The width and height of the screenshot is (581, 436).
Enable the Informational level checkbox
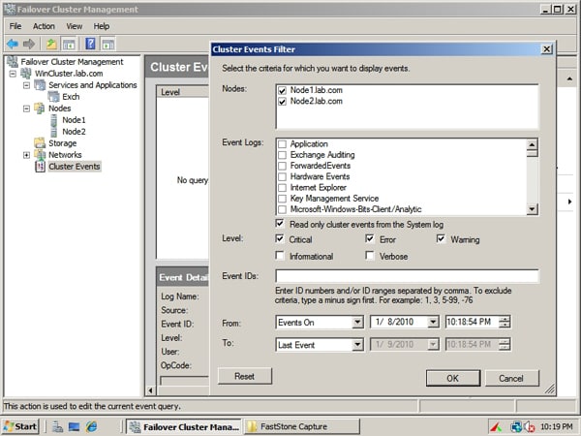pyautogui.click(x=280, y=256)
